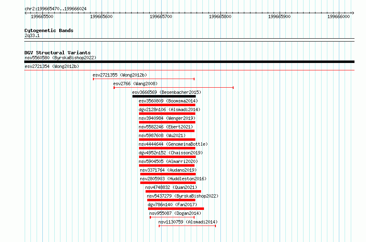The image size is (366, 242).
Task: Click the 199665800 ruler position
Action: [x=220, y=16]
